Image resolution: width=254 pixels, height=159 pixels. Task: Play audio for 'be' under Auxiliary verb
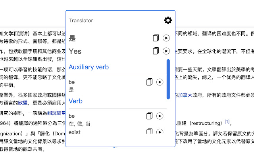(x=160, y=82)
